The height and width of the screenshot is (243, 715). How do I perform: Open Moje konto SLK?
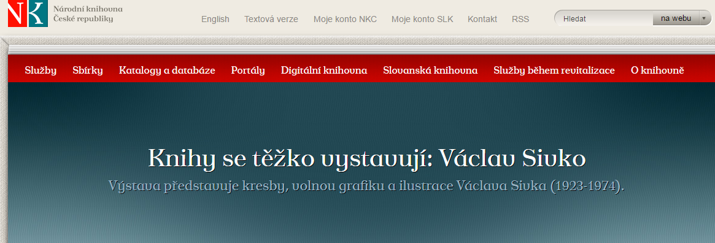(422, 19)
